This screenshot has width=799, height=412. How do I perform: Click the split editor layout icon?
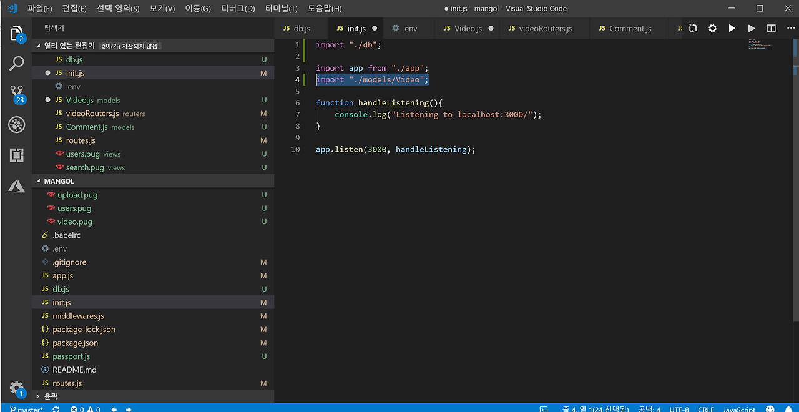[771, 28]
